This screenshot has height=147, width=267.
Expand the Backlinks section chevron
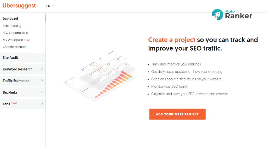pyautogui.click(x=42, y=92)
